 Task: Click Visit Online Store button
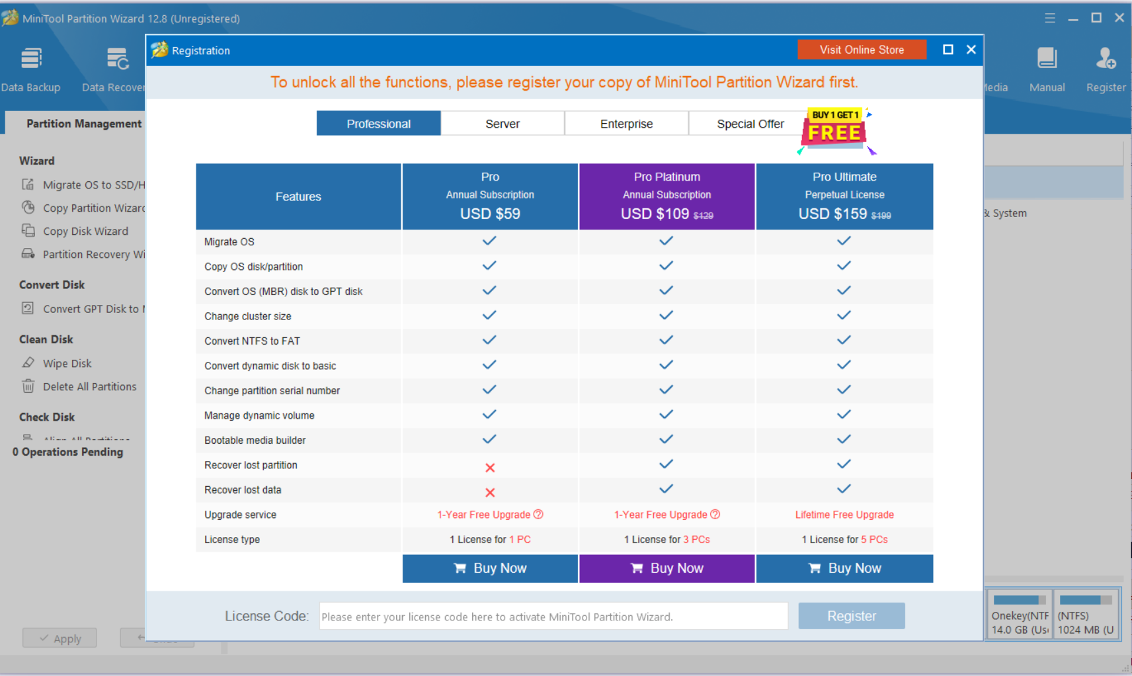(862, 50)
